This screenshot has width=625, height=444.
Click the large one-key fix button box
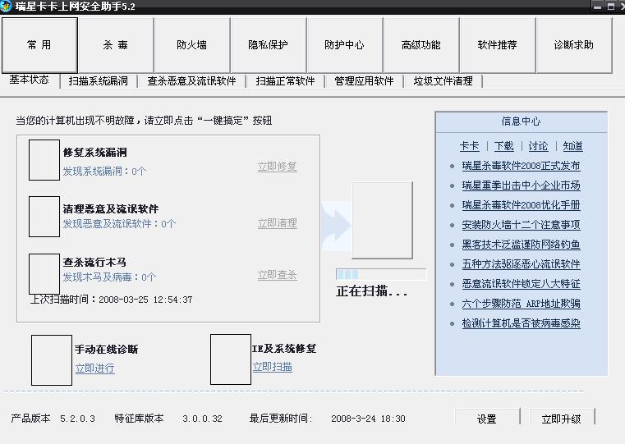point(382,221)
